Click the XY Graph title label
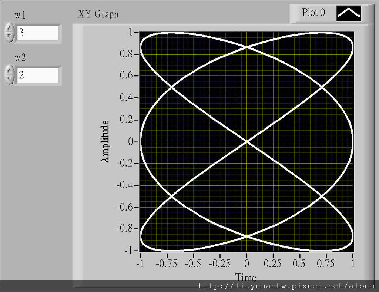The height and width of the screenshot is (292, 379). pyautogui.click(x=98, y=14)
